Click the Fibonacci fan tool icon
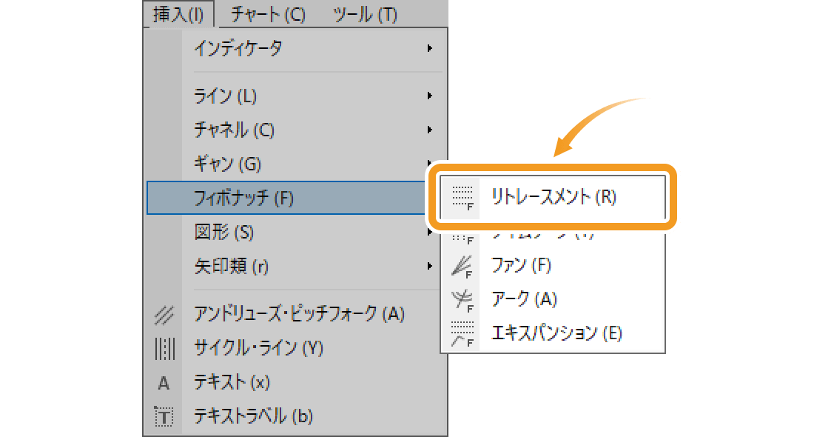Screen dimensions: 814x437 click(x=462, y=264)
